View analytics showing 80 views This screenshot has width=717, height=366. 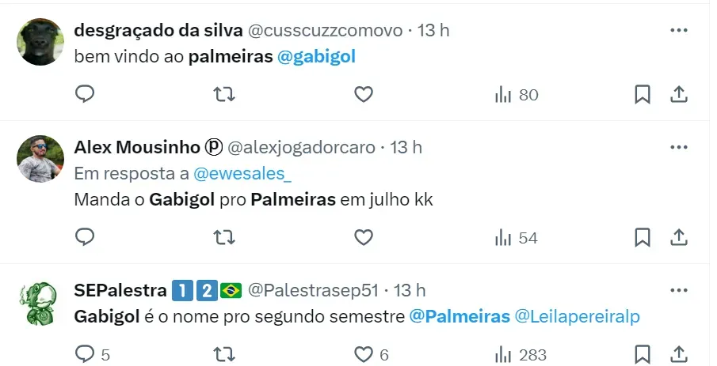coord(517,95)
